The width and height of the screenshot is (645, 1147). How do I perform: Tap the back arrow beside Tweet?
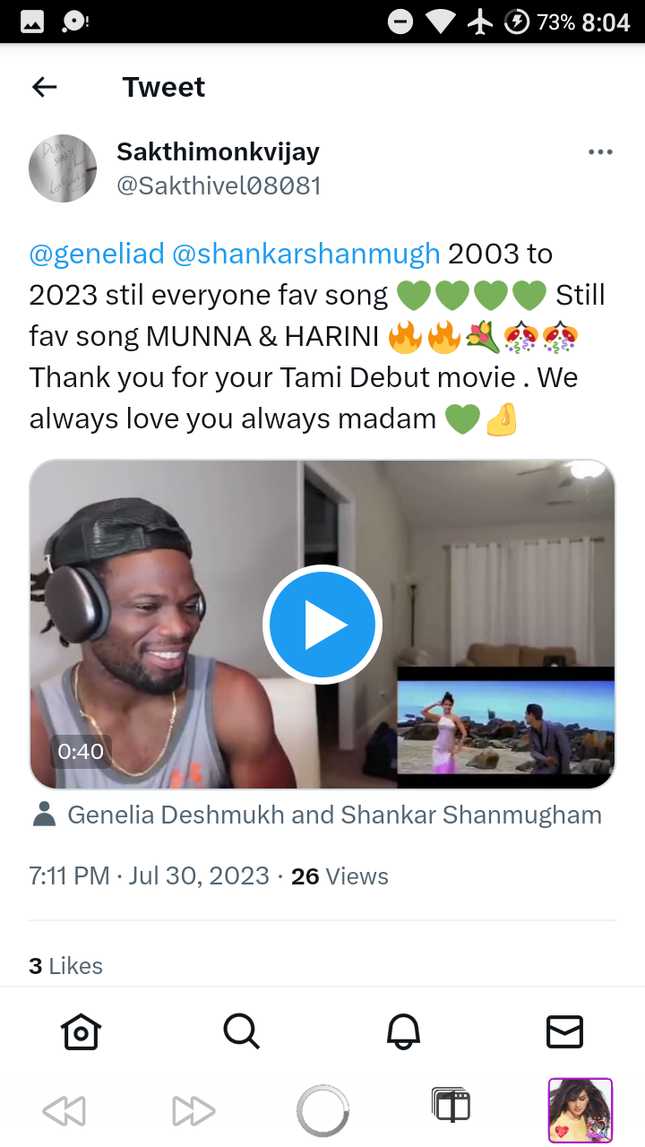click(x=44, y=87)
